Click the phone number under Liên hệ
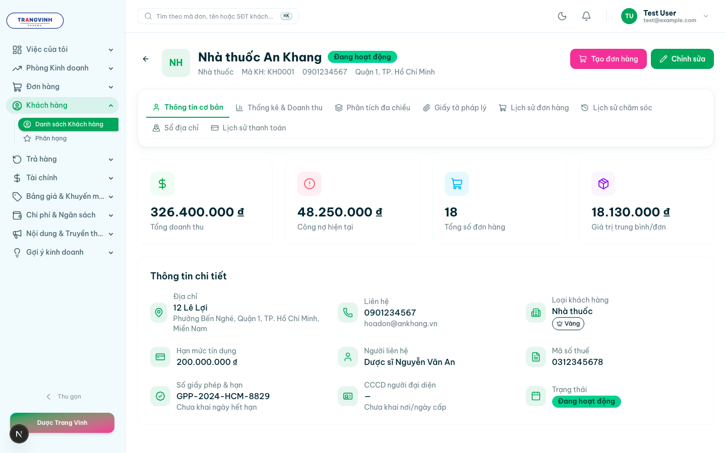Image resolution: width=726 pixels, height=453 pixels. 390,313
